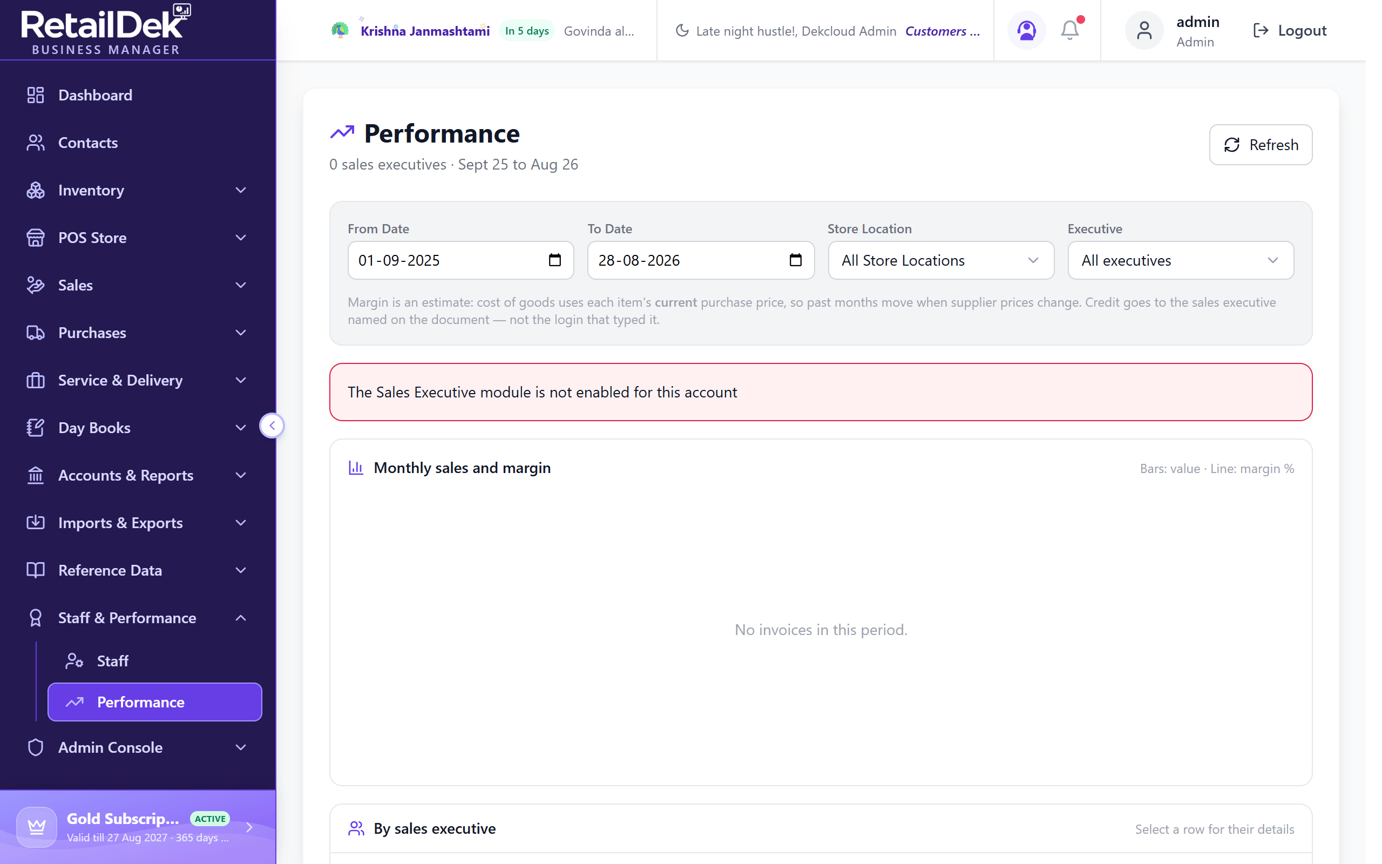This screenshot has height=864, width=1382.
Task: Click the Accounts & Reports bank icon
Action: coord(36,475)
